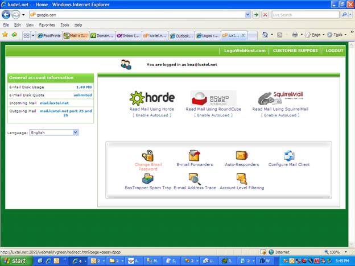Viewport: 355px width, 266px height.
Task: Open the Account Level Filtering icon
Action: (242, 179)
